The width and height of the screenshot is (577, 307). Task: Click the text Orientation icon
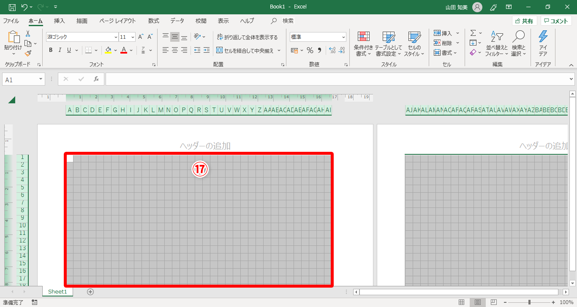click(x=197, y=37)
